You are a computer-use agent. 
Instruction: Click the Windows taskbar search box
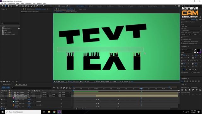pyautogui.click(x=23, y=112)
